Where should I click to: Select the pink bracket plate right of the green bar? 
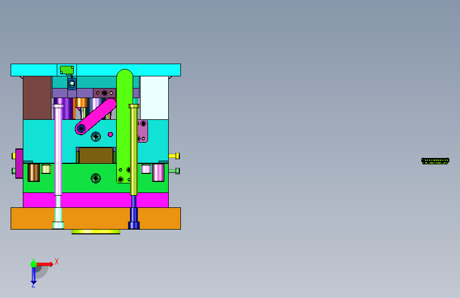click(143, 131)
